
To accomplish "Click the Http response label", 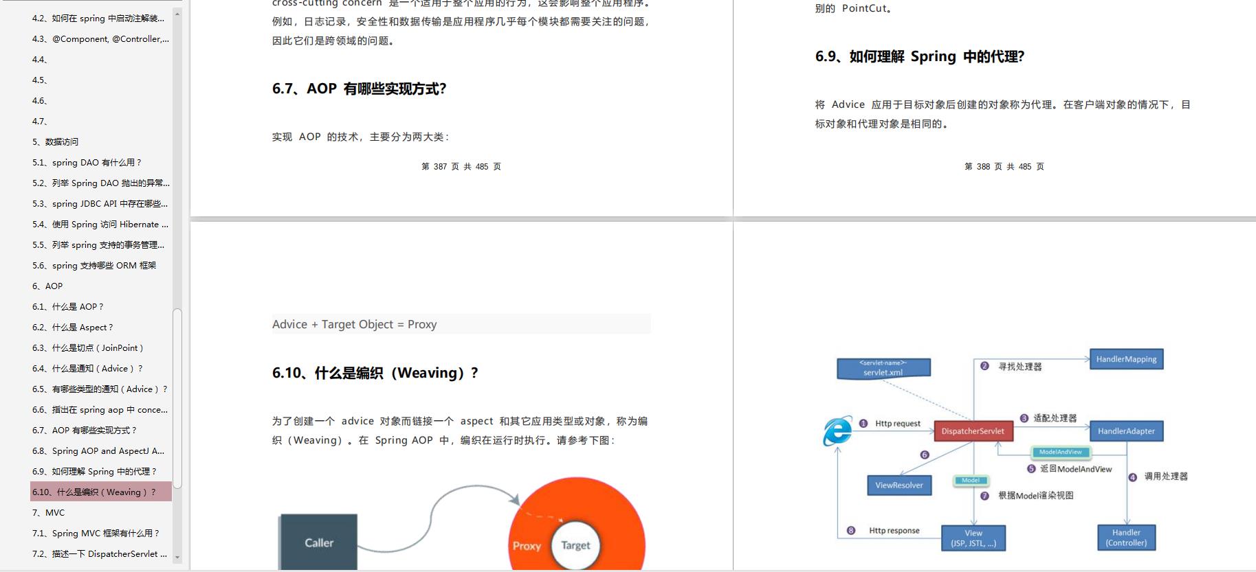I will point(894,531).
